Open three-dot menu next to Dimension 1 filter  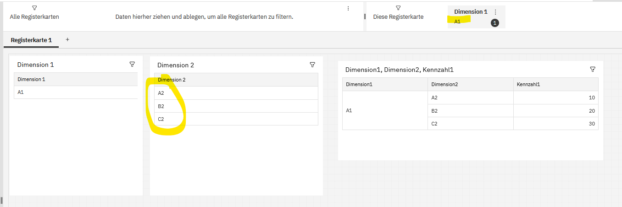point(495,12)
